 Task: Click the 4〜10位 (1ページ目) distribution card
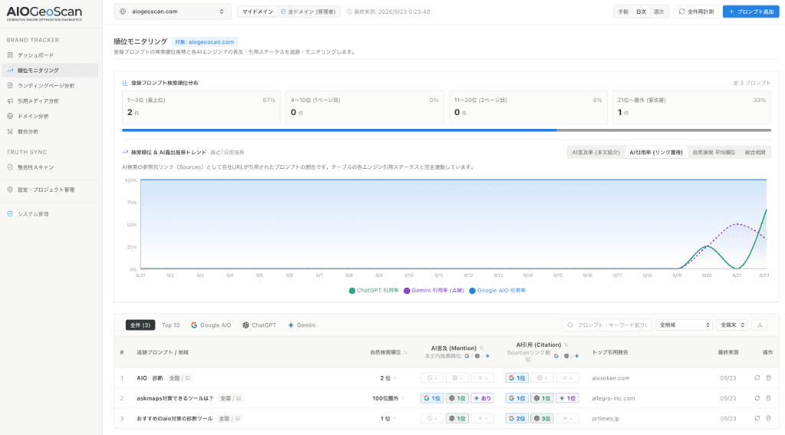[x=364, y=107]
